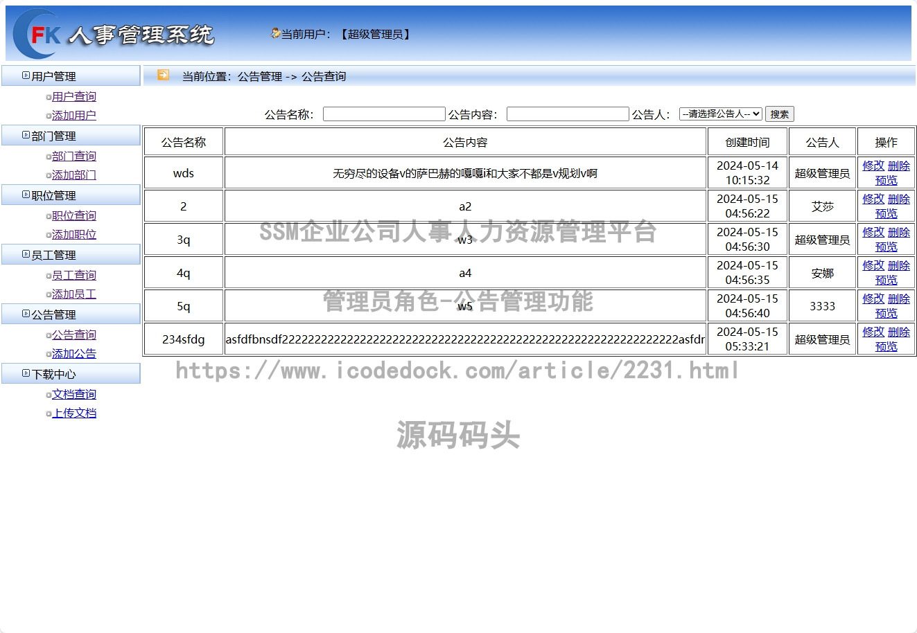Open 添加员工 in the sidebar
This screenshot has height=633, width=917.
[74, 294]
